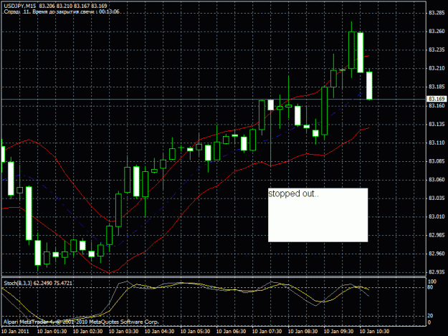Viewport: 448px width, 336px height.
Task: Click price scale value 83.085
Action: 437,161
